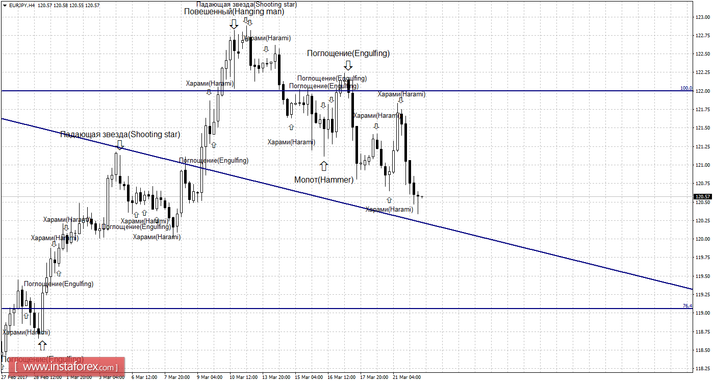713x383 pixels.
Task: Click the 76.4 Fibonacci level label
Action: (x=687, y=306)
